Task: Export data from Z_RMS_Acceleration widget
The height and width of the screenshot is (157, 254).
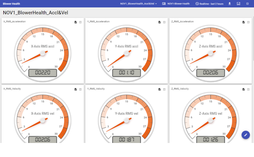Action: point(244,22)
